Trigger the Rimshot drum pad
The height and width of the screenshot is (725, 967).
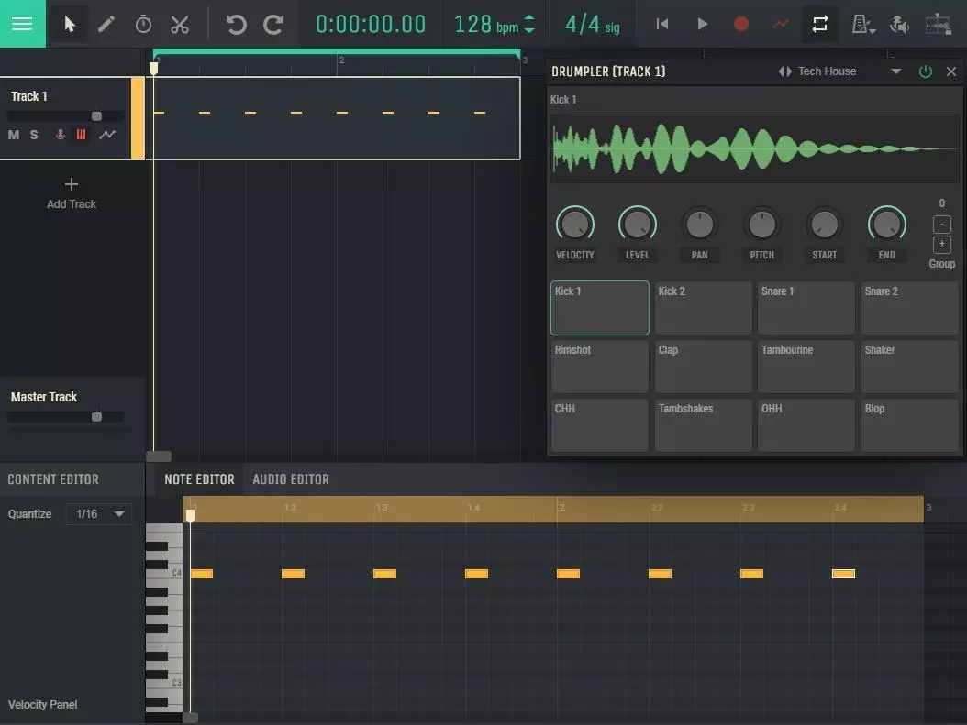pyautogui.click(x=599, y=367)
